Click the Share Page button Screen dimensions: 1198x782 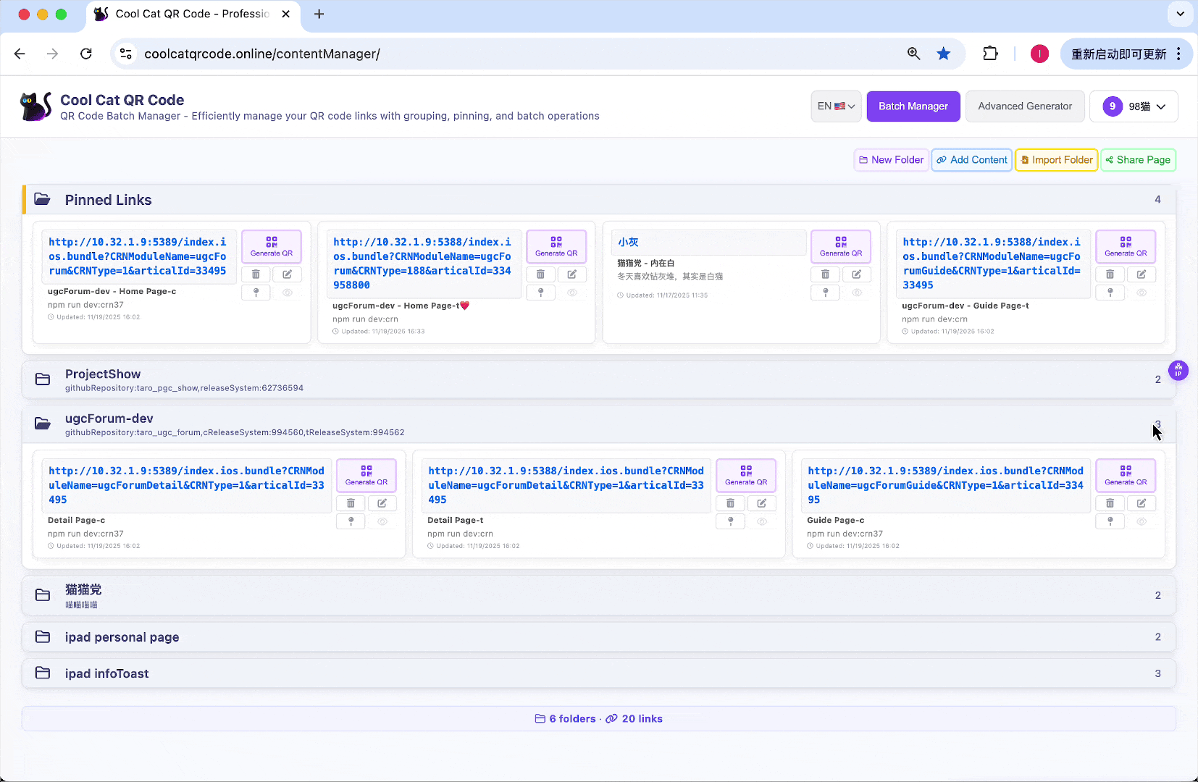pos(1137,160)
